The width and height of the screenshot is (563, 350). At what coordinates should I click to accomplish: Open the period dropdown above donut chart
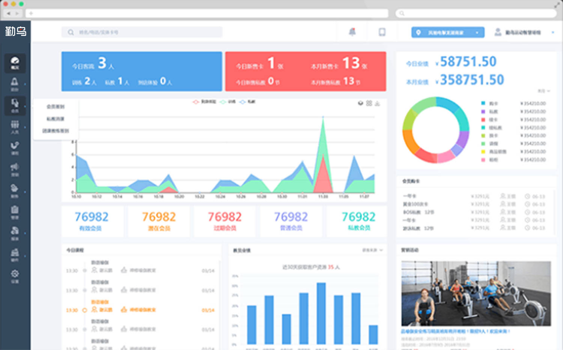(543, 91)
